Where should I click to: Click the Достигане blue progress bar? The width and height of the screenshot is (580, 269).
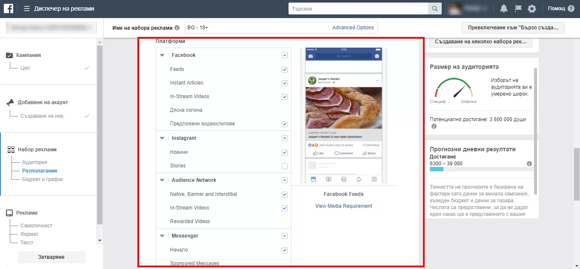coord(437,170)
